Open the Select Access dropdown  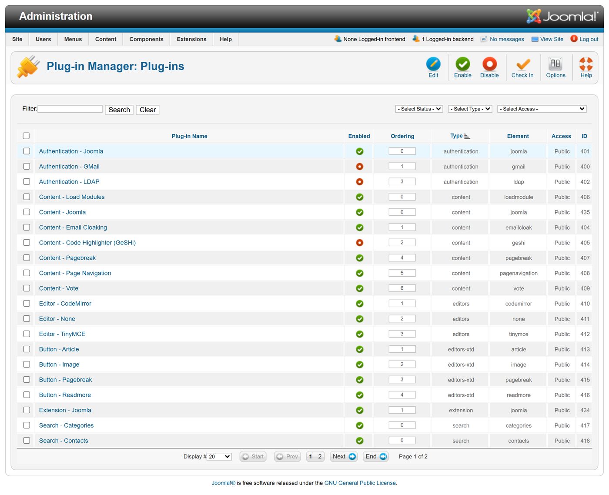pyautogui.click(x=542, y=109)
